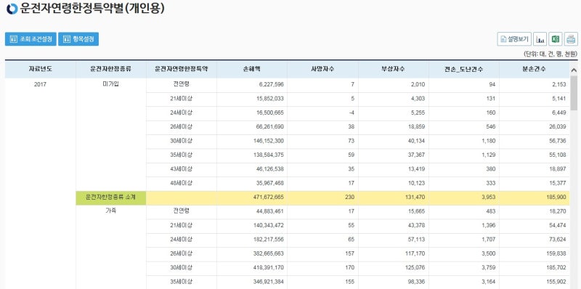Click the theft count 1,180

click(488, 141)
